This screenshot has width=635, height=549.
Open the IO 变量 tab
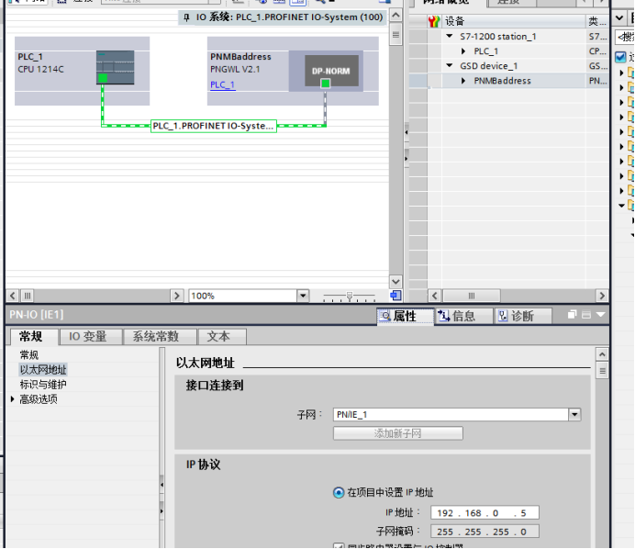(91, 337)
